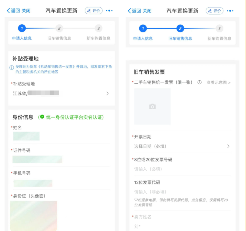Select step 2 circle in left screen progress
The image size is (246, 231).
point(59,28)
